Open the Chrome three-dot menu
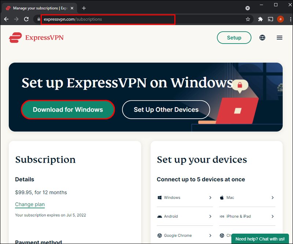This screenshot has height=244, width=293. point(290,19)
